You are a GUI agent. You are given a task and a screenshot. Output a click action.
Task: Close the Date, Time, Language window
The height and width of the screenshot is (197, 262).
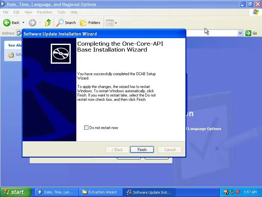(258, 4)
